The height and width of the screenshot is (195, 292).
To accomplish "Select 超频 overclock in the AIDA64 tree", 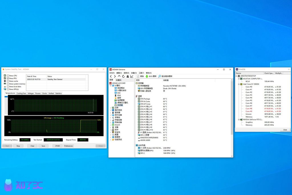I will tap(118, 98).
